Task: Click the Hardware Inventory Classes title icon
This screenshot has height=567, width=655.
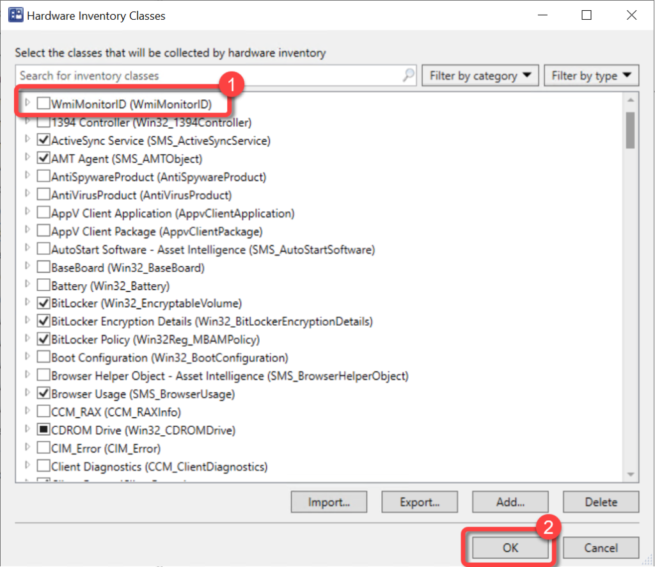Action: (x=14, y=16)
